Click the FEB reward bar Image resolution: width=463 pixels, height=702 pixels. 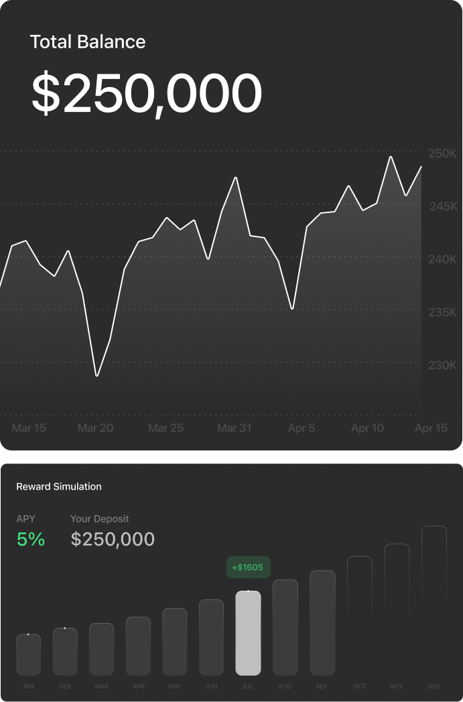pyautogui.click(x=65, y=651)
